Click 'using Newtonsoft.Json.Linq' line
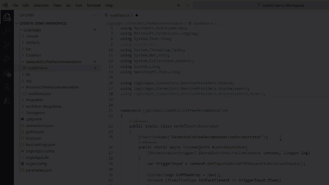This screenshot has height=185, width=329. [151, 72]
